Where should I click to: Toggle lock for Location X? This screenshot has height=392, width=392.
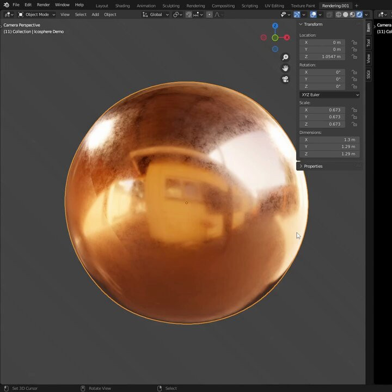click(x=354, y=42)
